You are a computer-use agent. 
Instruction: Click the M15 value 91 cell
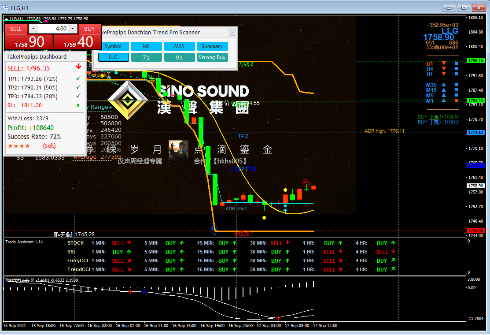coord(179,57)
